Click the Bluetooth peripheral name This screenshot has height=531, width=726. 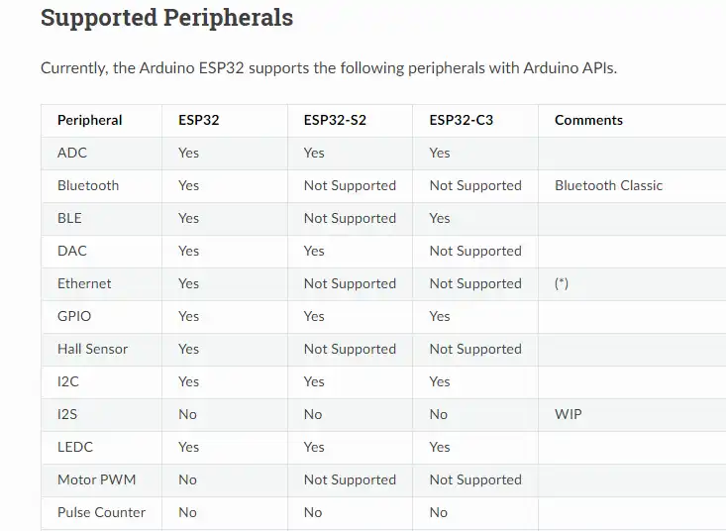88,185
